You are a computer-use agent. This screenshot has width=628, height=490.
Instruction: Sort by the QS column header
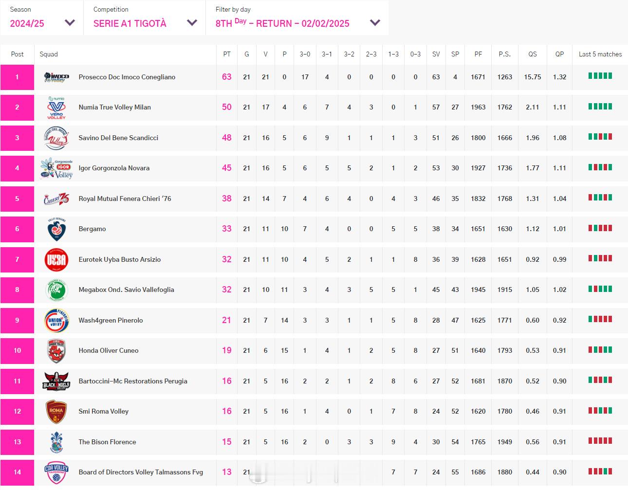point(533,54)
